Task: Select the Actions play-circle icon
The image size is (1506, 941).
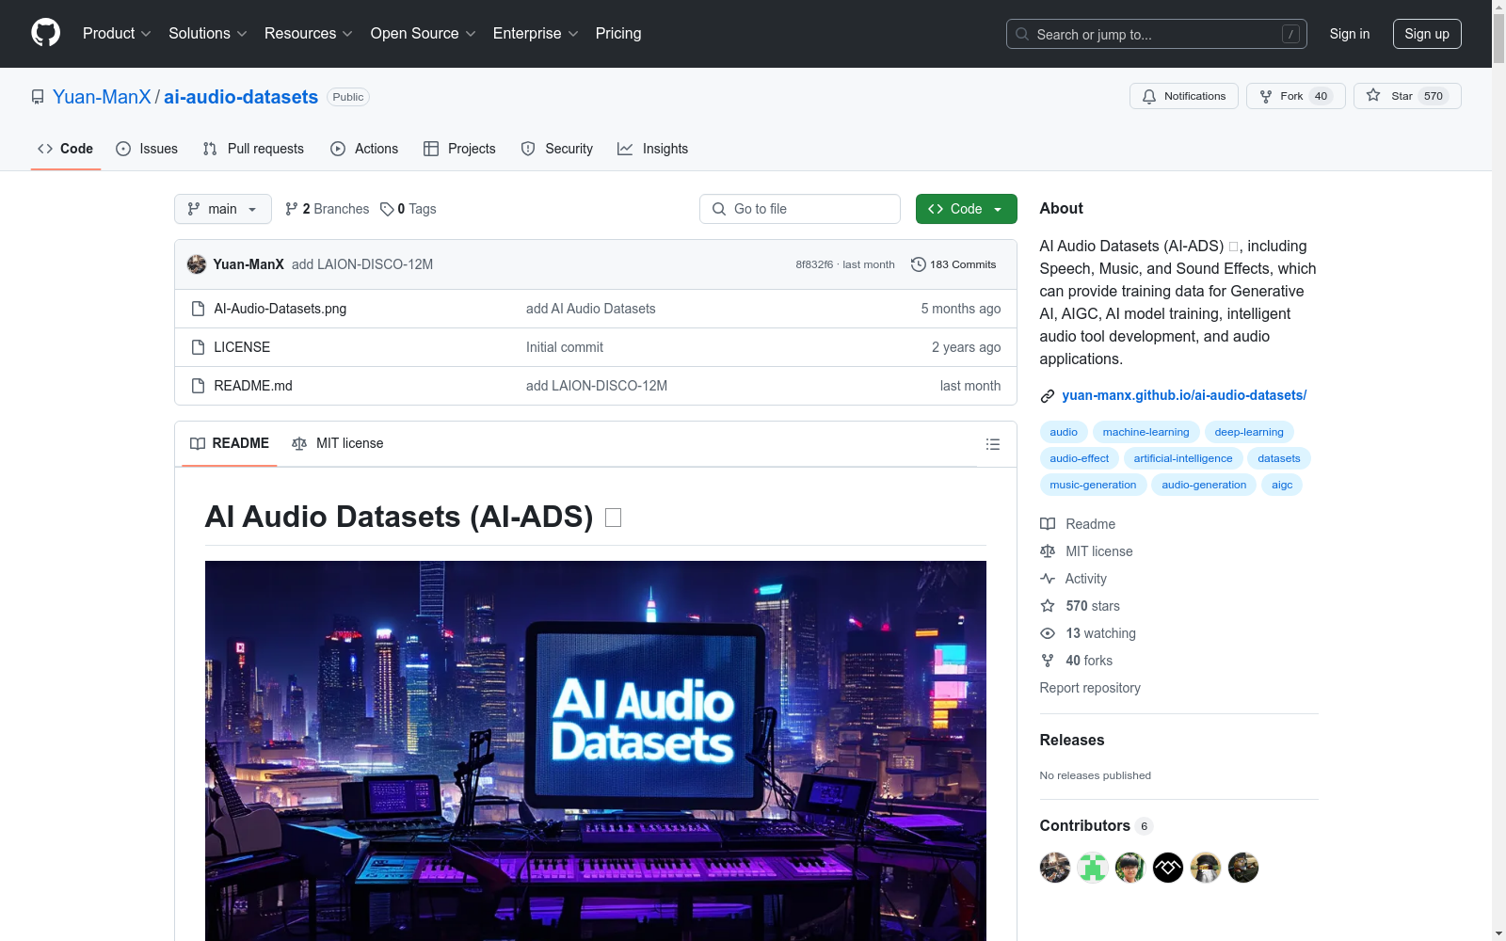Action: click(x=337, y=149)
